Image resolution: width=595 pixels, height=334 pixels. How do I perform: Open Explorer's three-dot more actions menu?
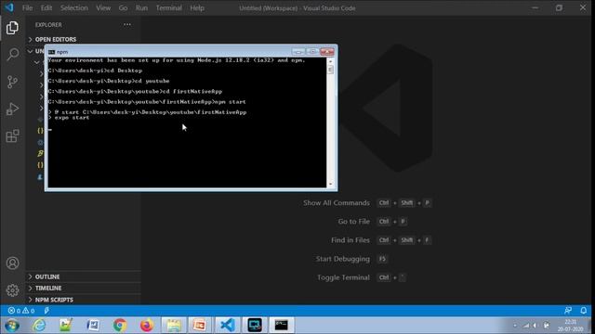click(127, 25)
